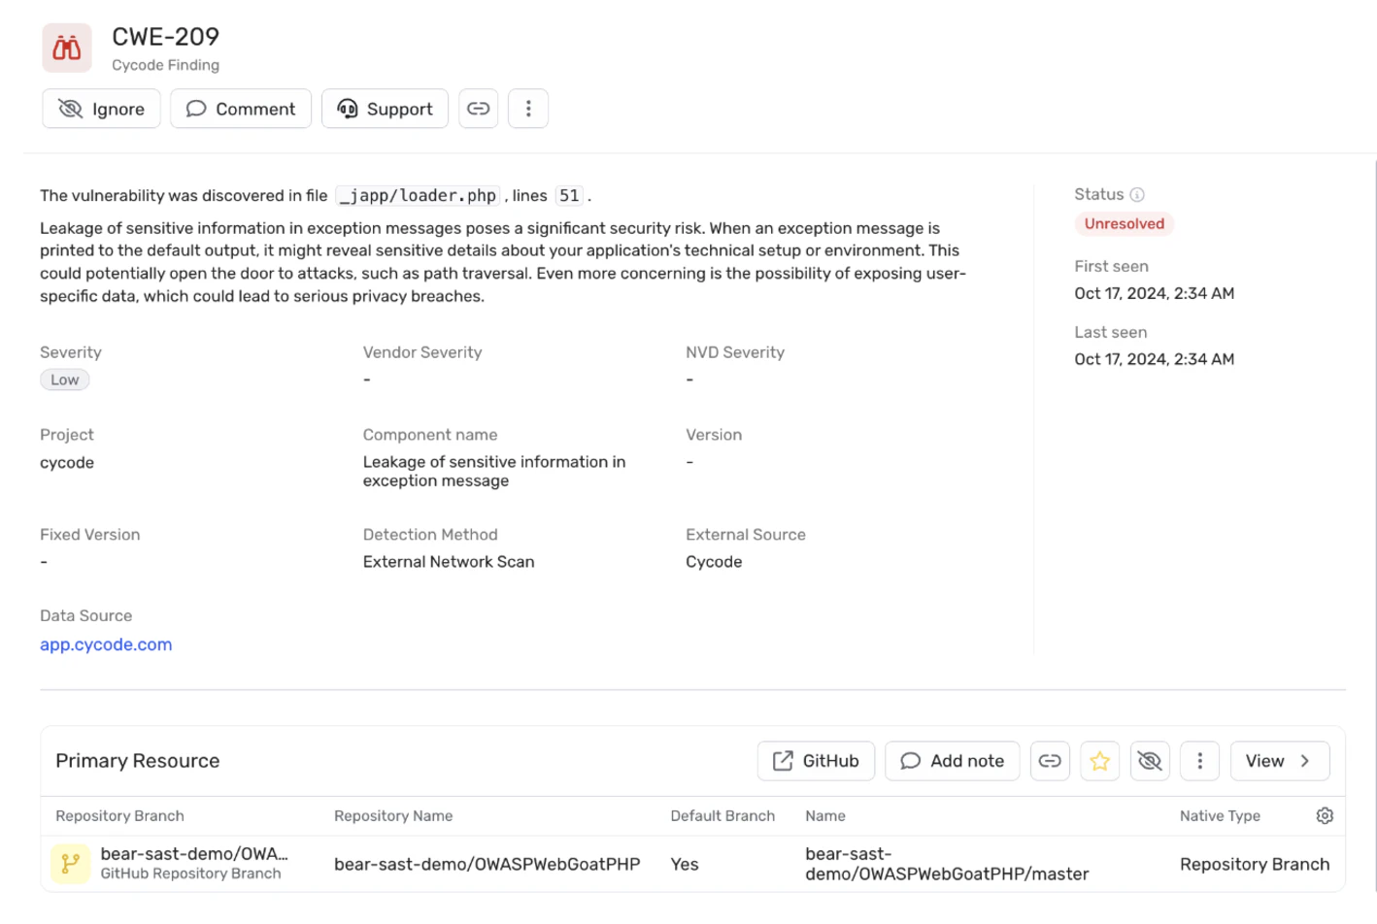Click the _japp/loader.php file path
1377x924 pixels.
click(418, 196)
